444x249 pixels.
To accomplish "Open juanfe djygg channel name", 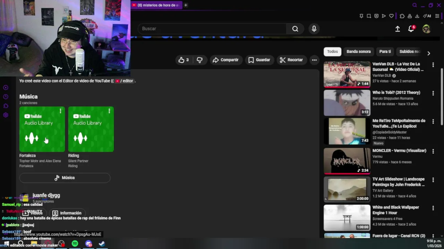I will 46,195.
